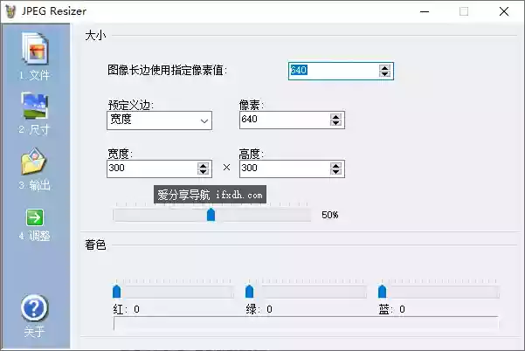Select the 2. 尺寸 landscape icon

34,106
